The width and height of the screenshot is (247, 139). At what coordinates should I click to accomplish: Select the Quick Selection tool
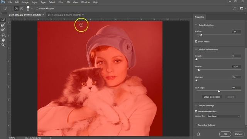3,20
